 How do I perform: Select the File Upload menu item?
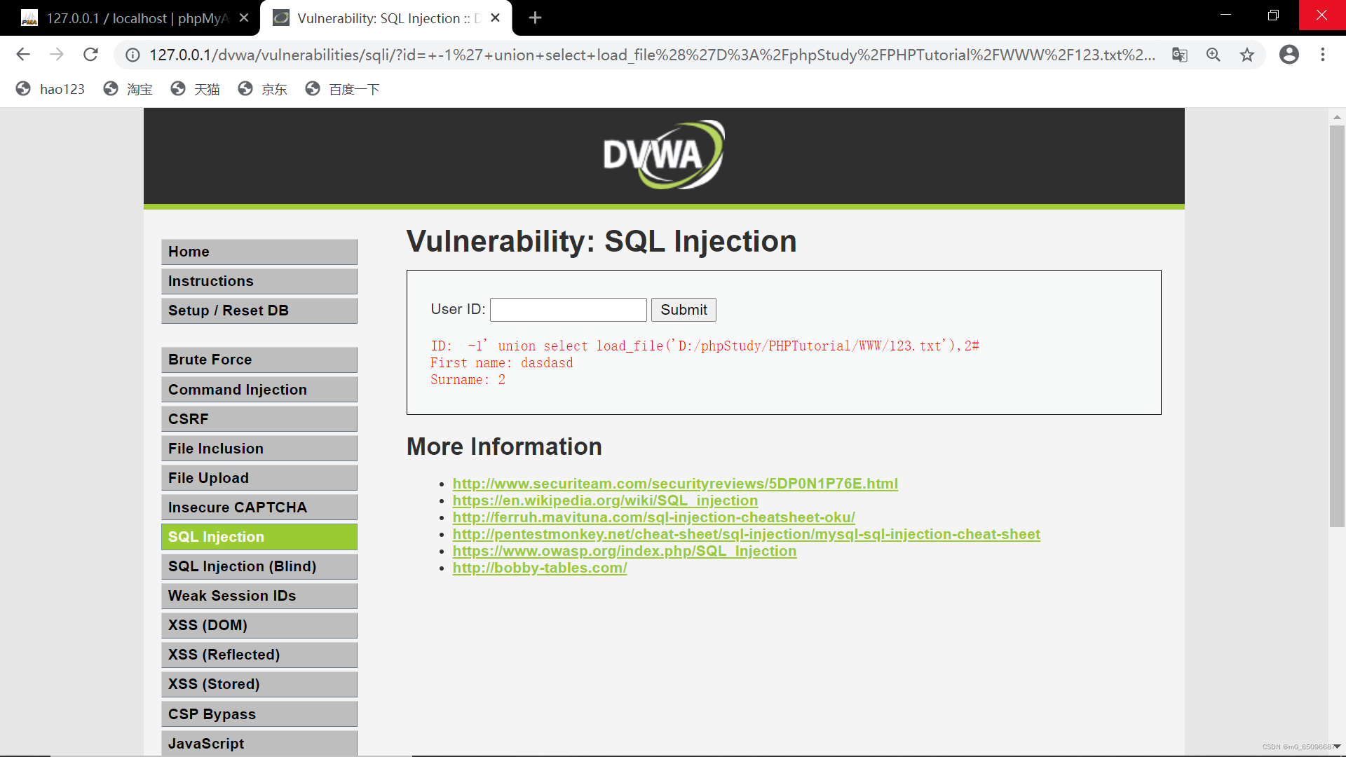pos(259,478)
